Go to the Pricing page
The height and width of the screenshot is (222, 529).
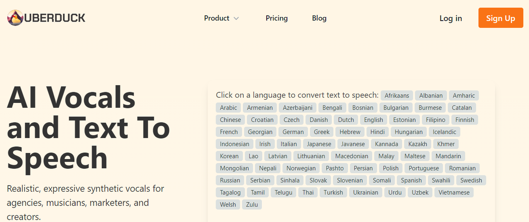click(276, 18)
